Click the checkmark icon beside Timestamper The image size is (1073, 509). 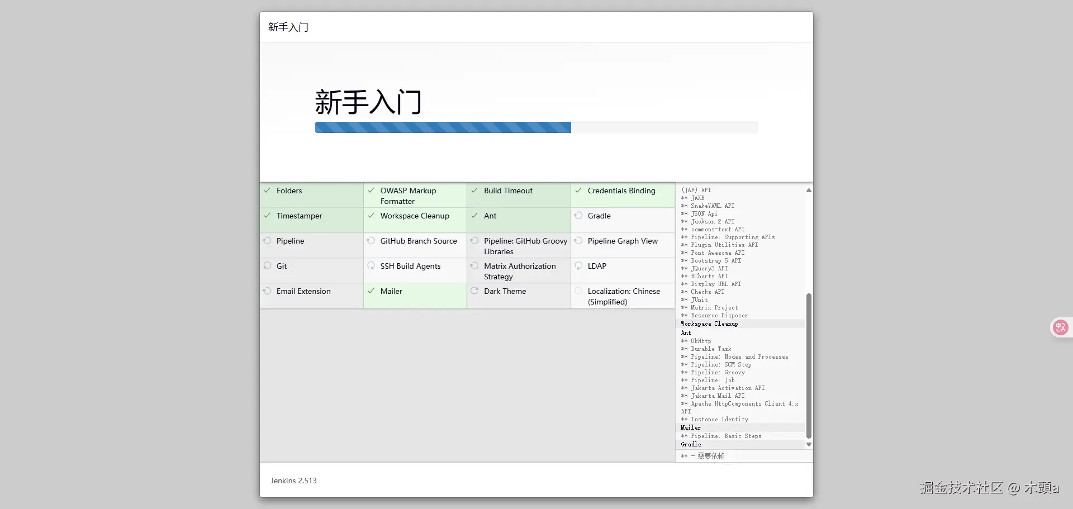267,216
